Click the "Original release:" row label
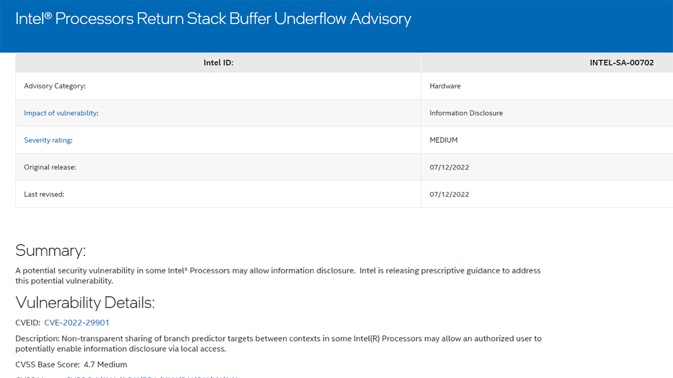 click(50, 167)
